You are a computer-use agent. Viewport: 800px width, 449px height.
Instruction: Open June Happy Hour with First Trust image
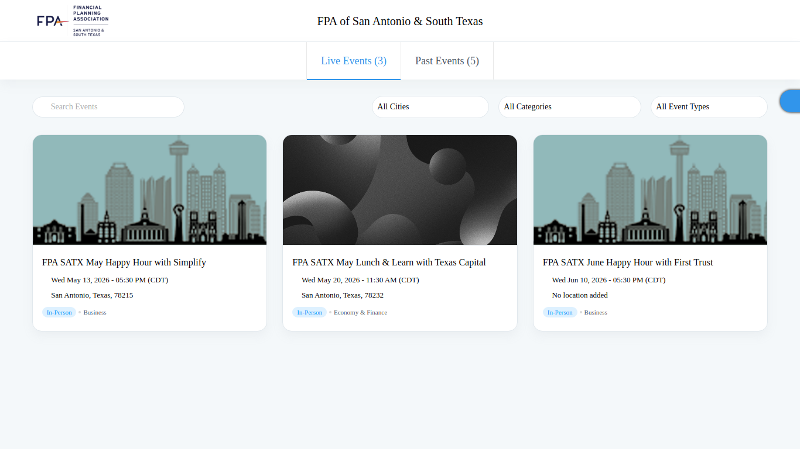tap(650, 190)
